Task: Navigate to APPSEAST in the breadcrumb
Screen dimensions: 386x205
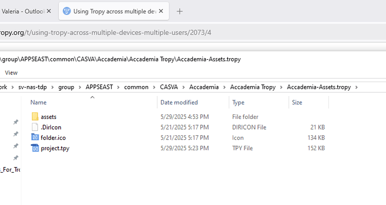Action: pyautogui.click(x=99, y=87)
